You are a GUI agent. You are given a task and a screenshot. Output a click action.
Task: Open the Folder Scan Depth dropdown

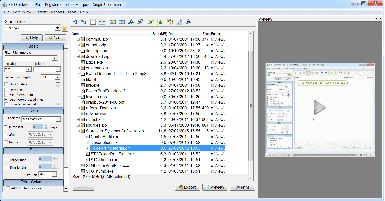(x=58, y=77)
